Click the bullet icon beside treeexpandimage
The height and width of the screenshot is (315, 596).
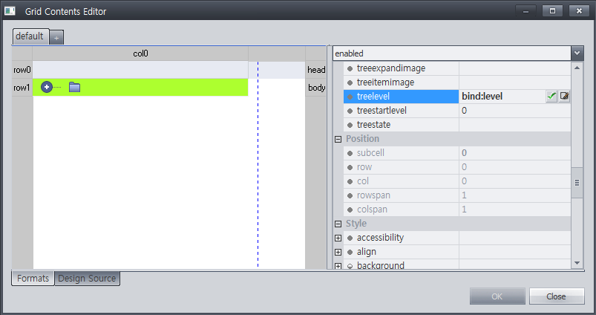click(350, 68)
